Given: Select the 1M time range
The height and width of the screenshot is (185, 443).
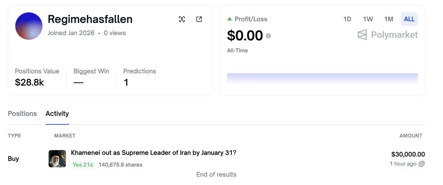Looking at the screenshot, I should (x=388, y=19).
